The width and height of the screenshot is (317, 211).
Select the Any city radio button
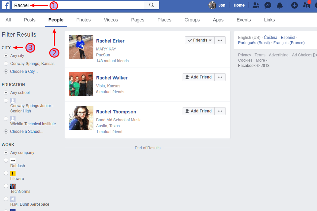[6, 56]
